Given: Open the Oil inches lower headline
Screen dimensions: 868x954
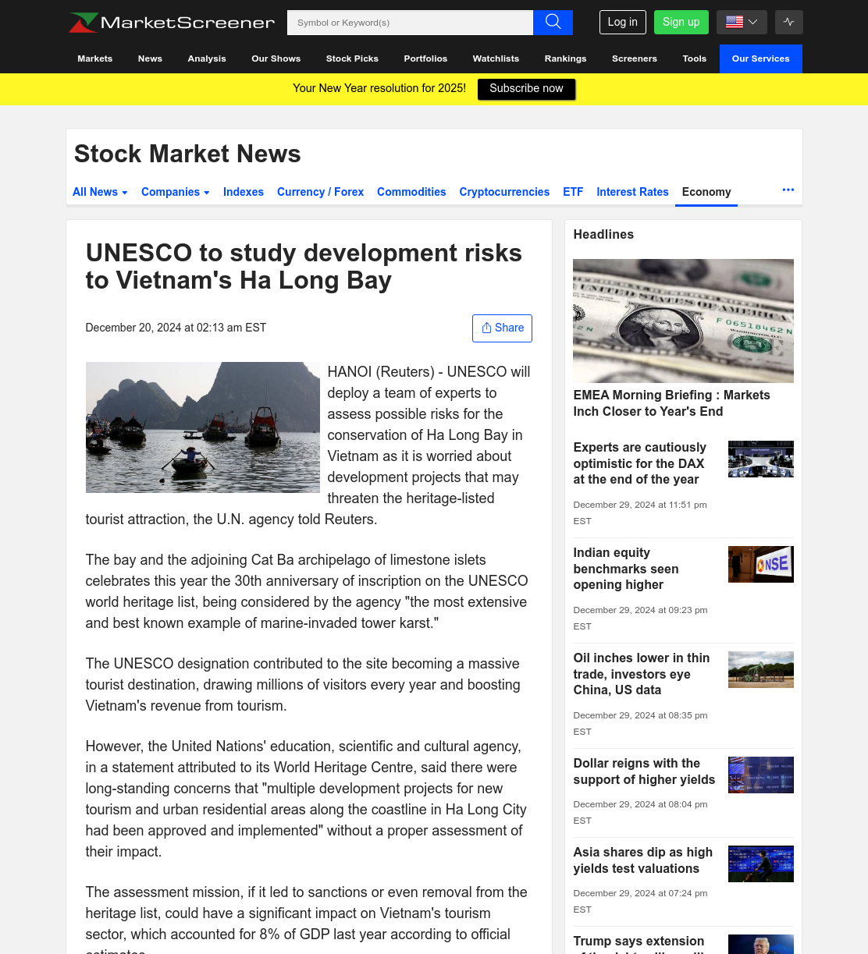Looking at the screenshot, I should tap(642, 674).
